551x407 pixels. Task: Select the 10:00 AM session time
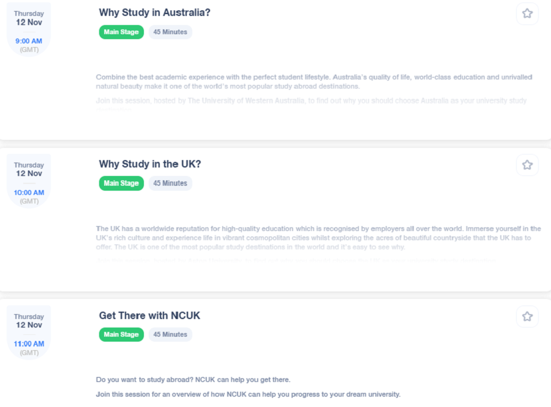click(x=29, y=193)
